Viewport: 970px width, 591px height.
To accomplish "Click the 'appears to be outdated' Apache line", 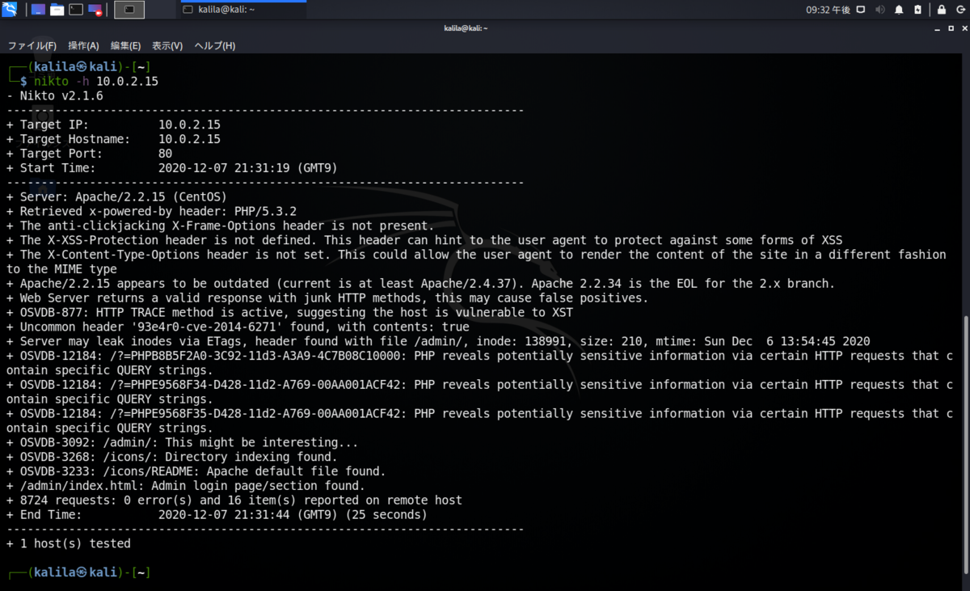I will [x=420, y=284].
